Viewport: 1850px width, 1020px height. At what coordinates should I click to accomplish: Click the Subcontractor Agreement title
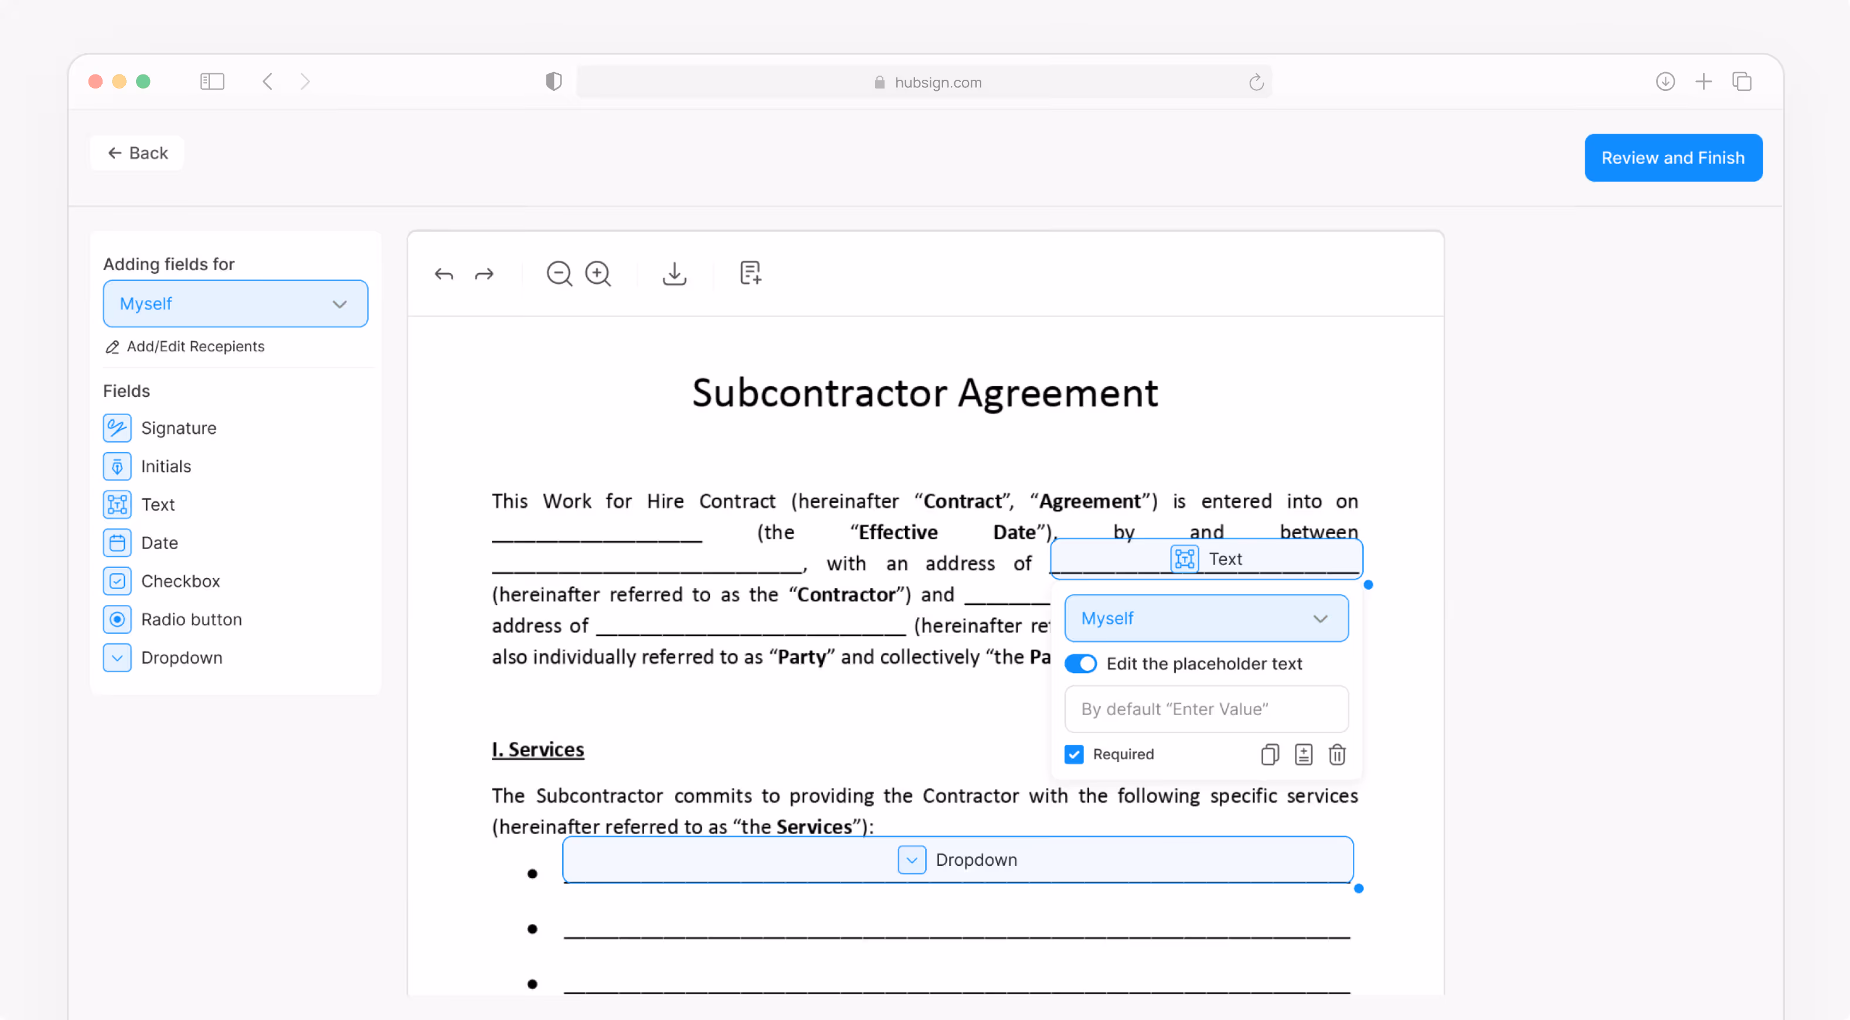click(925, 393)
